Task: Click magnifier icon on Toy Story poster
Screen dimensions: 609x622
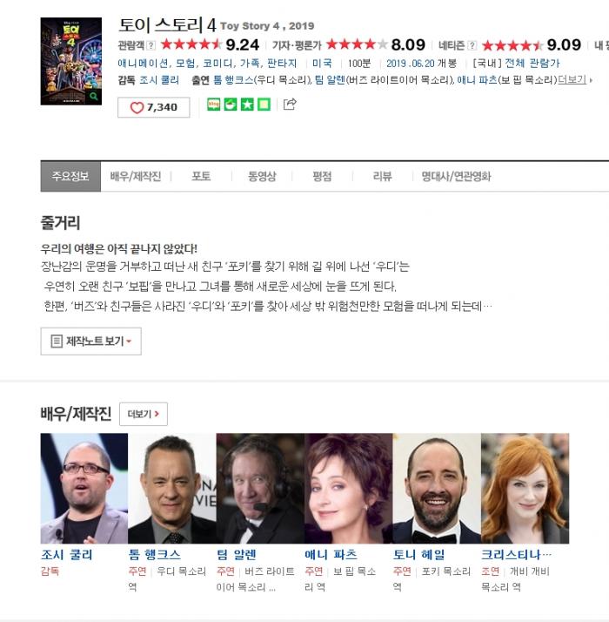Action: point(94,96)
